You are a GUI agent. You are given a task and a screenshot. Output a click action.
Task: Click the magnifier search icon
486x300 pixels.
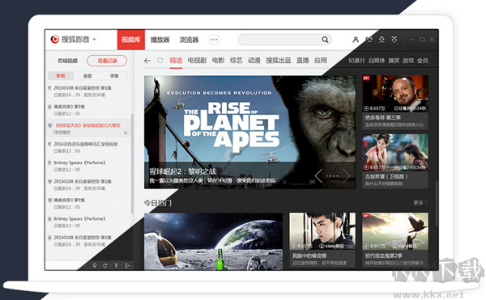325,40
